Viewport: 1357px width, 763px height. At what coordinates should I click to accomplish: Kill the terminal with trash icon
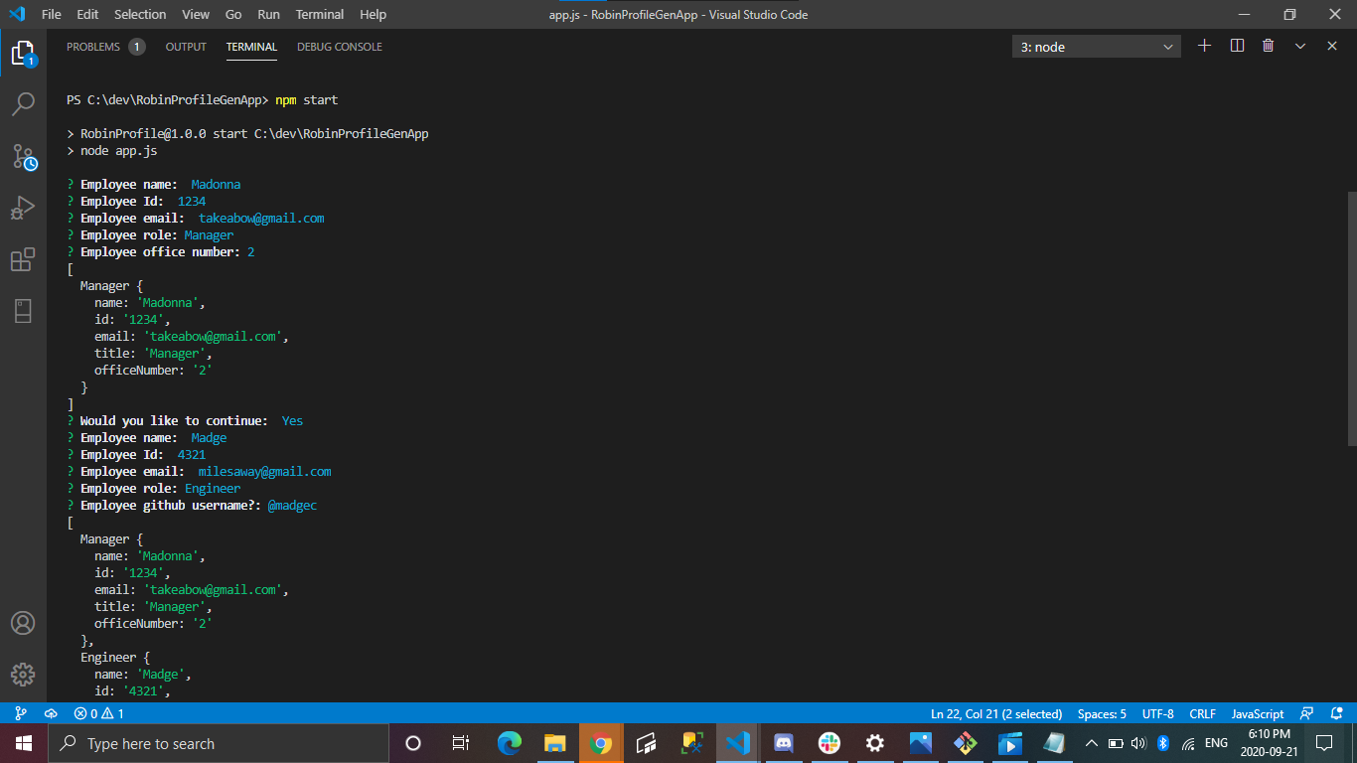point(1268,46)
